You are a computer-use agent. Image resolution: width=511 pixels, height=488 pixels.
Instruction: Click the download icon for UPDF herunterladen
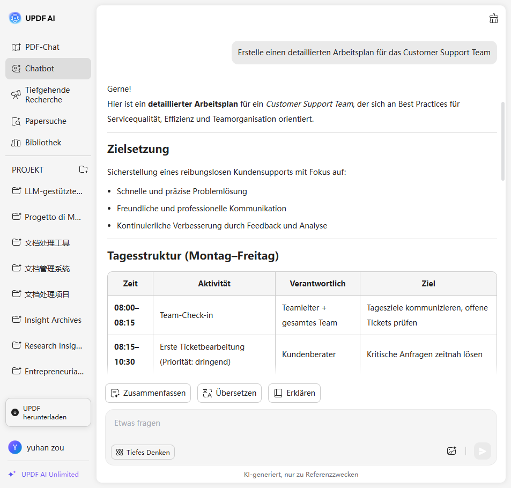15,412
